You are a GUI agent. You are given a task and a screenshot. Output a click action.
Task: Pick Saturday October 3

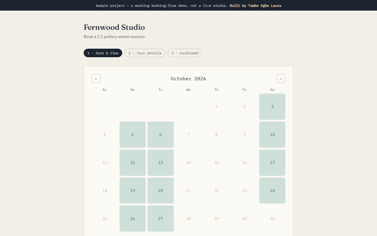click(x=272, y=106)
